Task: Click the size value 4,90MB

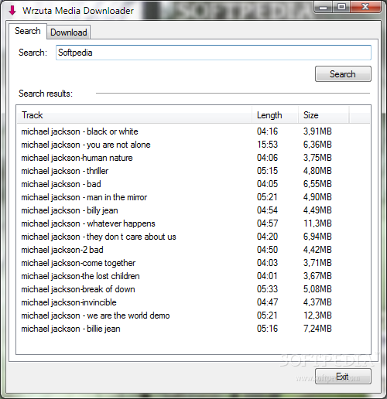Action: point(317,197)
